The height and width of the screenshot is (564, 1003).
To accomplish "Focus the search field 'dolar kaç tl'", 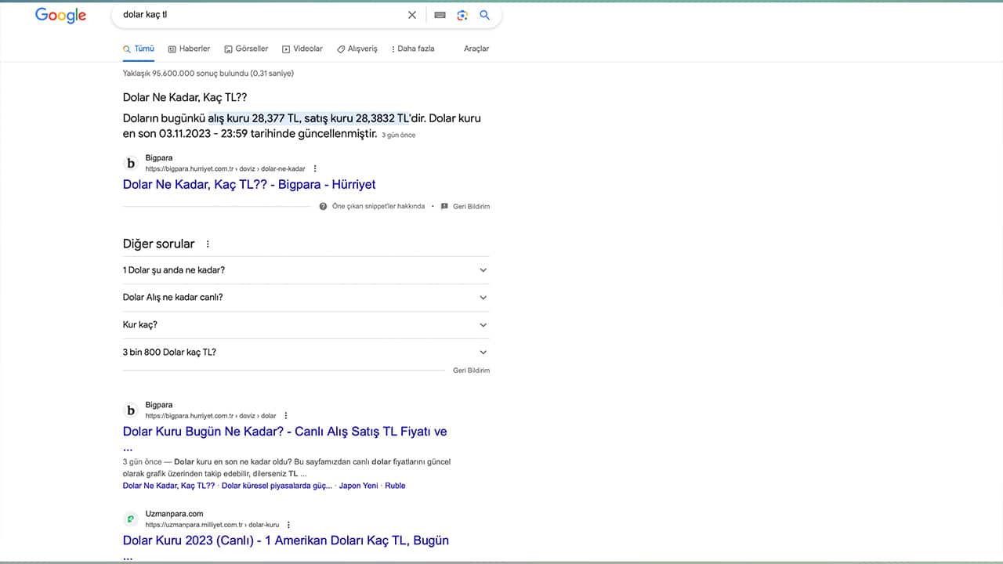I will tap(259, 15).
